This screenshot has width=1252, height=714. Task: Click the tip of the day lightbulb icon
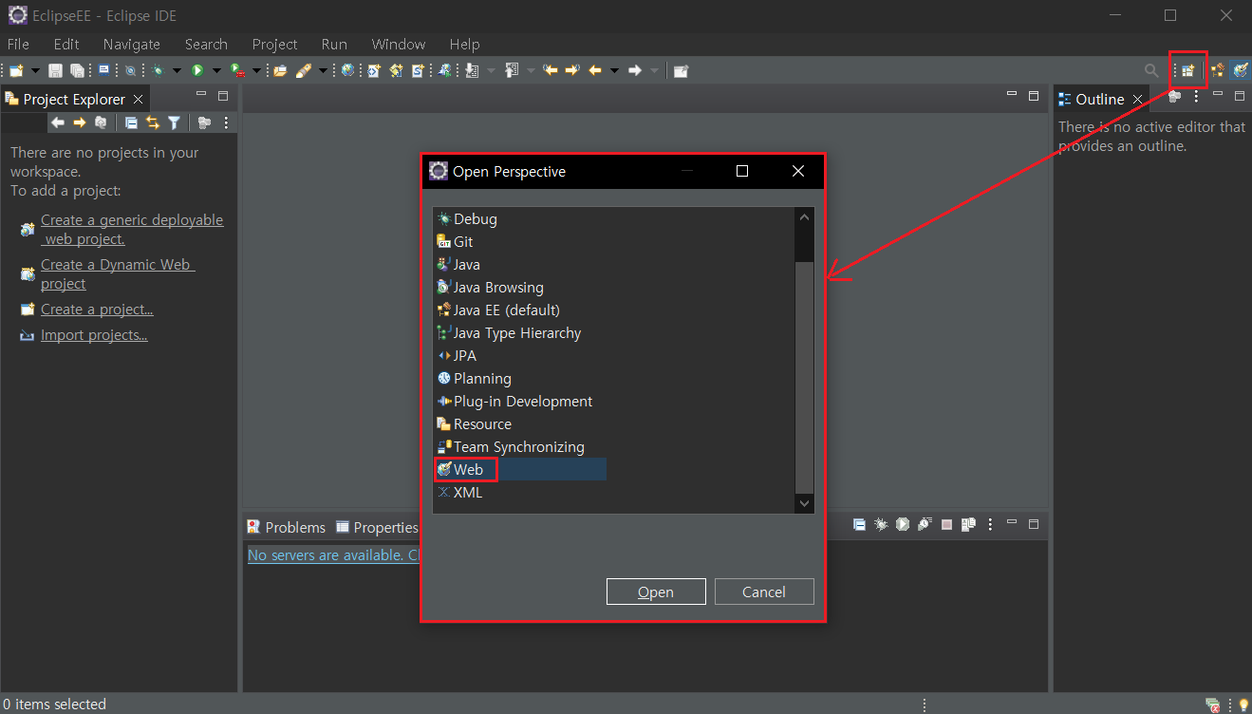click(1243, 705)
